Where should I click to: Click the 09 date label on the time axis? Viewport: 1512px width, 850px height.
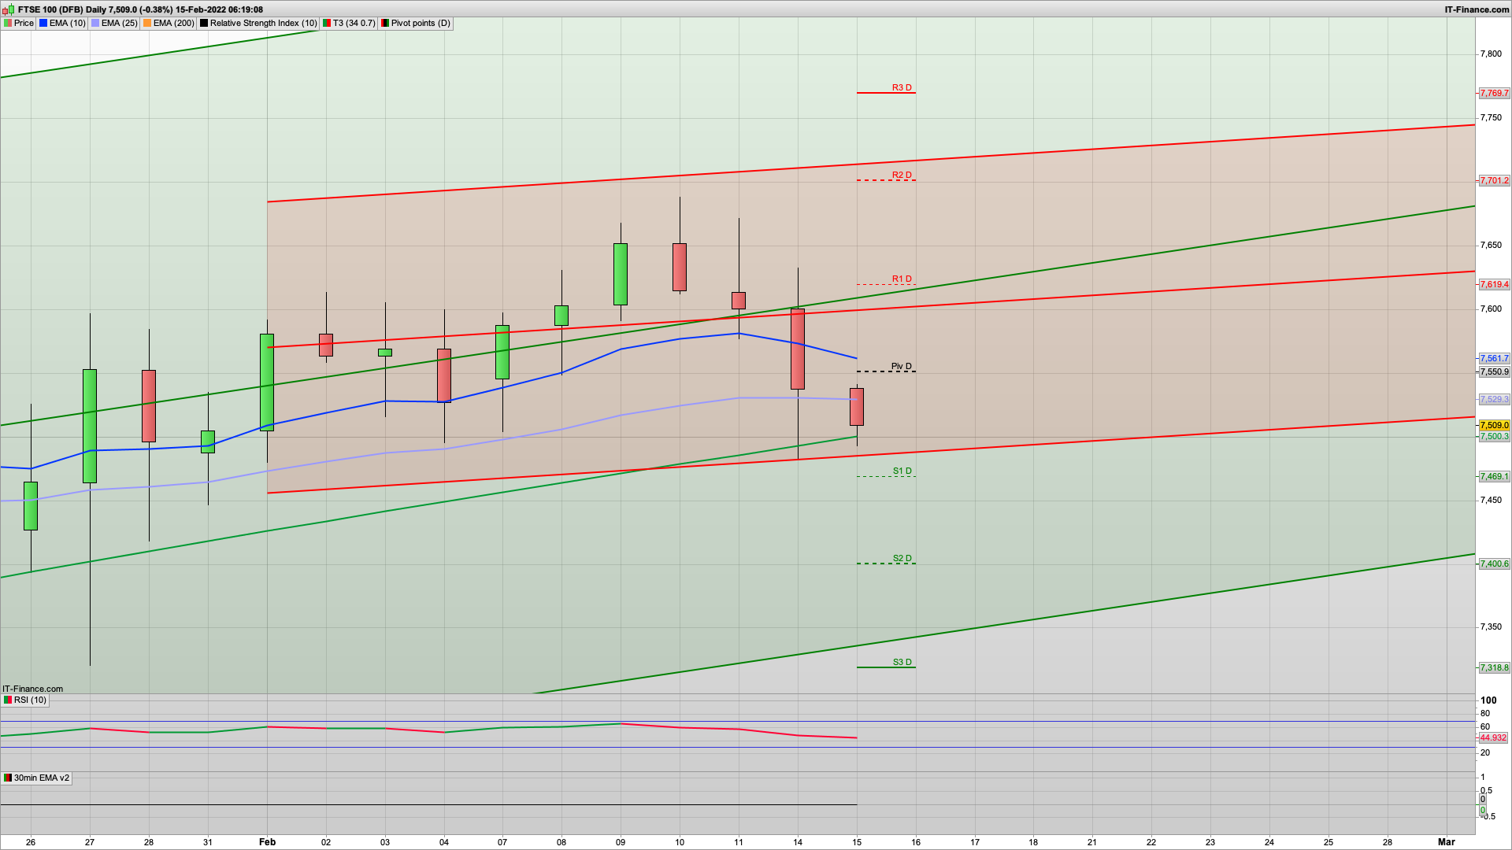tap(621, 841)
